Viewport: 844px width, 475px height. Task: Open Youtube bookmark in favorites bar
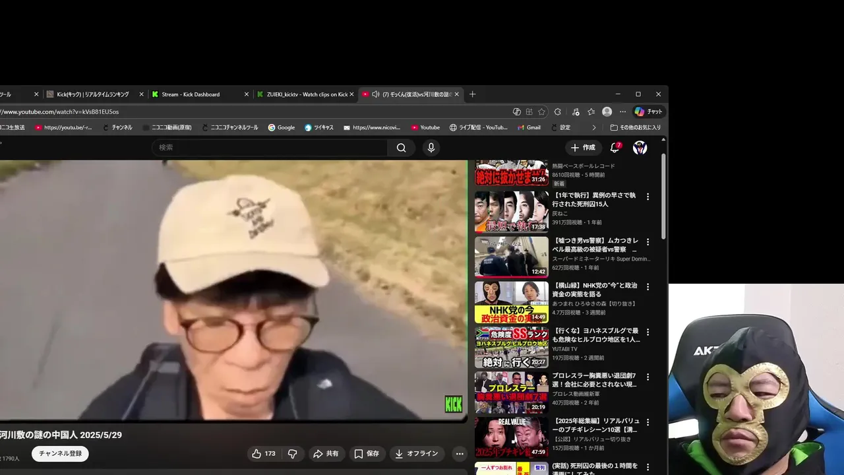(425, 127)
